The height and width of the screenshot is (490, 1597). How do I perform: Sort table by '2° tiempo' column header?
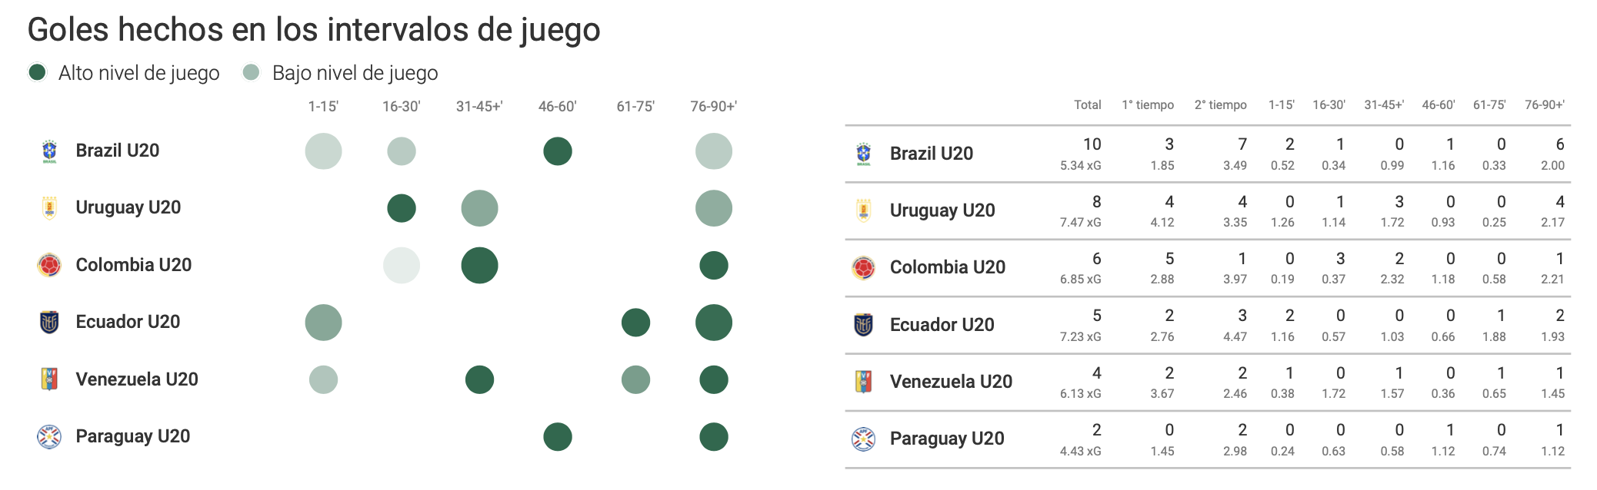pos(1220,105)
